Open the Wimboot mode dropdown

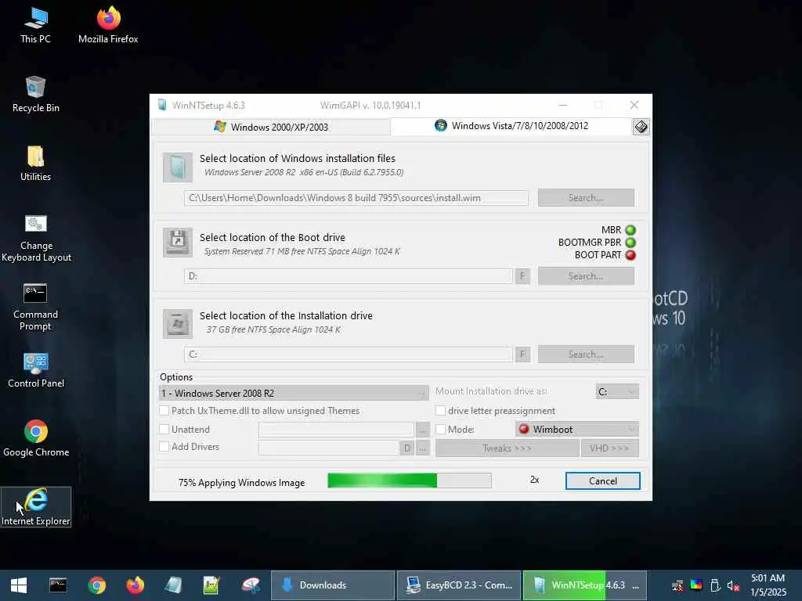pos(577,430)
